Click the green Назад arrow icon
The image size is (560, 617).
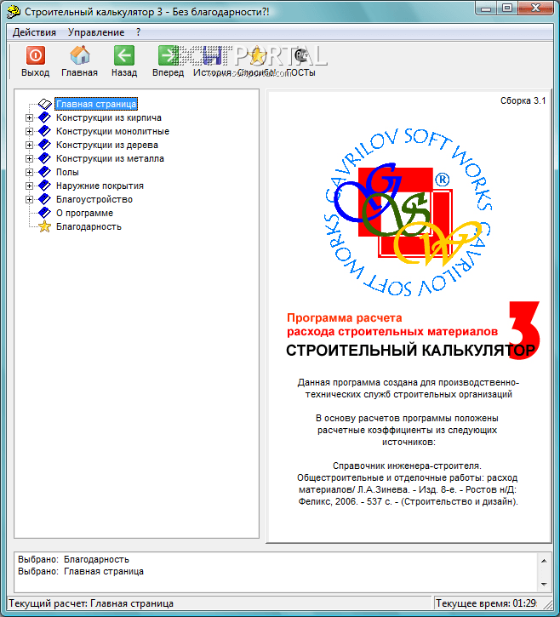click(124, 55)
